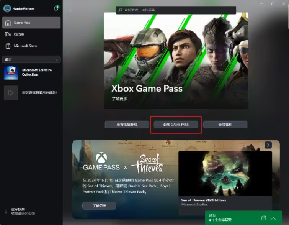
Task: Select Game Pass home in sidebar
Action: click(x=31, y=23)
